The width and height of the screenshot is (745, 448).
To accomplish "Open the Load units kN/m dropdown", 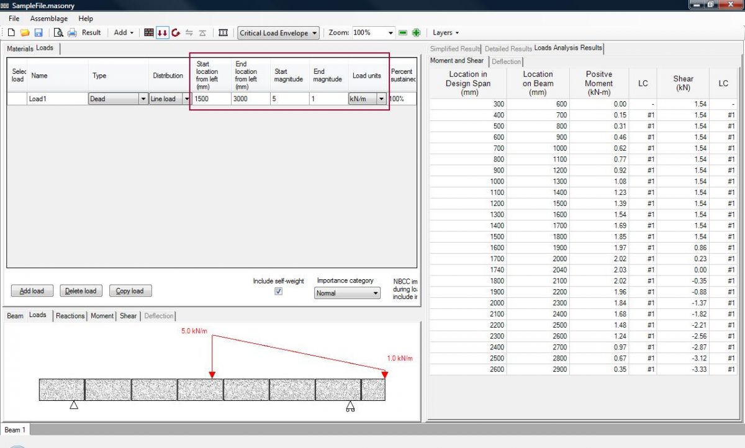I will pyautogui.click(x=382, y=98).
